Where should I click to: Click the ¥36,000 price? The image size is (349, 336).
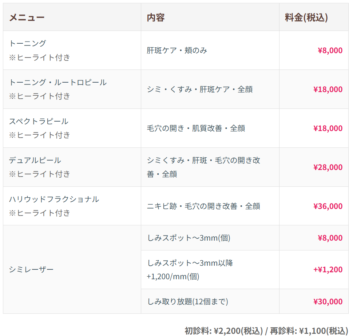[x=328, y=206]
